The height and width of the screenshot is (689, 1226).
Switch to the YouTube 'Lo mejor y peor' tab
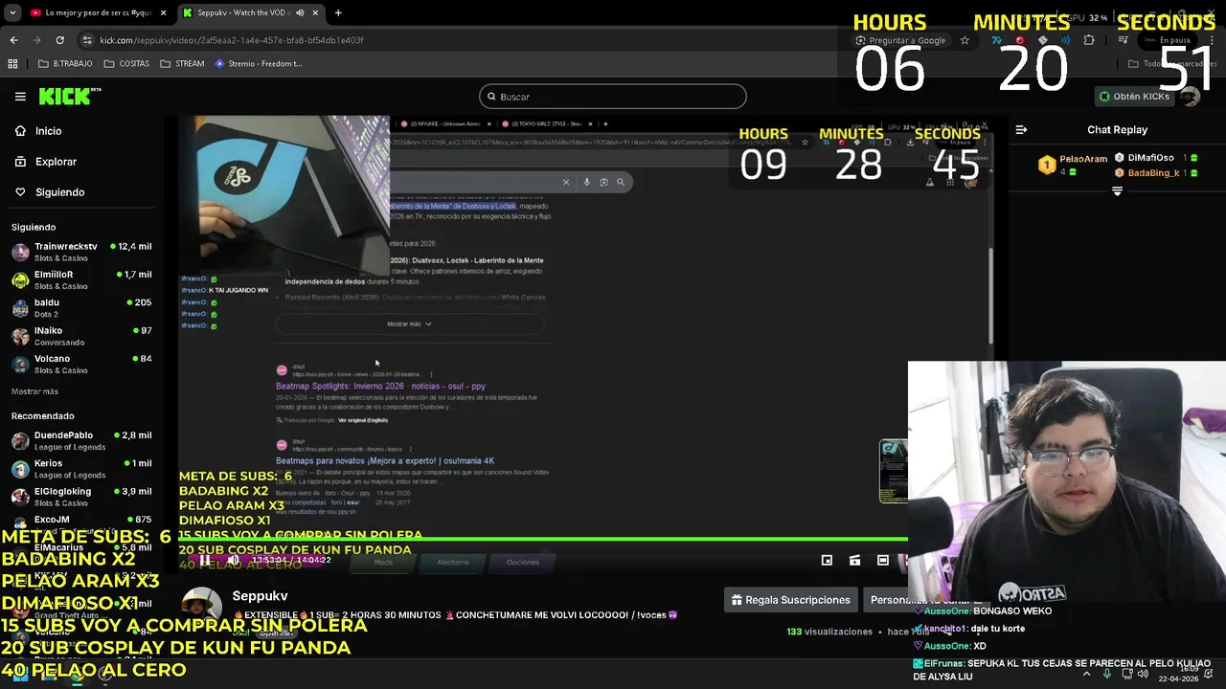(98, 12)
